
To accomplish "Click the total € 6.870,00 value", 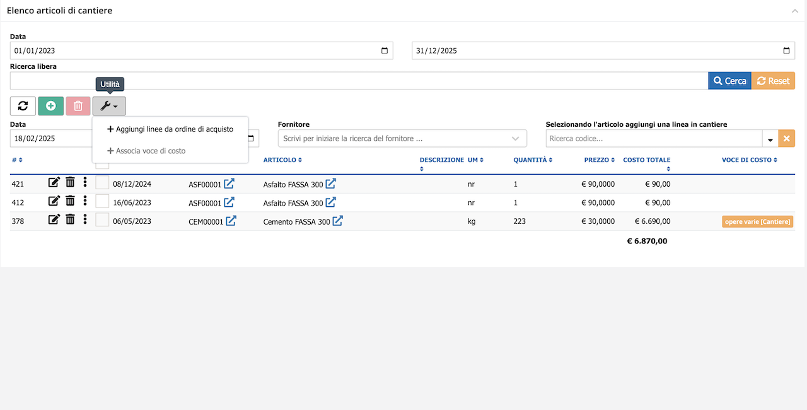I will click(x=647, y=241).
